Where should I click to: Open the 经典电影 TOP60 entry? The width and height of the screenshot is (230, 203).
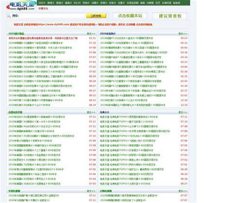click(x=130, y=155)
